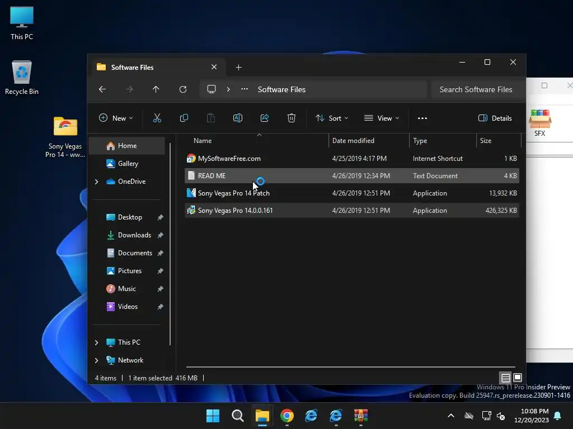Open Downloads quick access folder
This screenshot has width=573, height=429.
coord(127,235)
